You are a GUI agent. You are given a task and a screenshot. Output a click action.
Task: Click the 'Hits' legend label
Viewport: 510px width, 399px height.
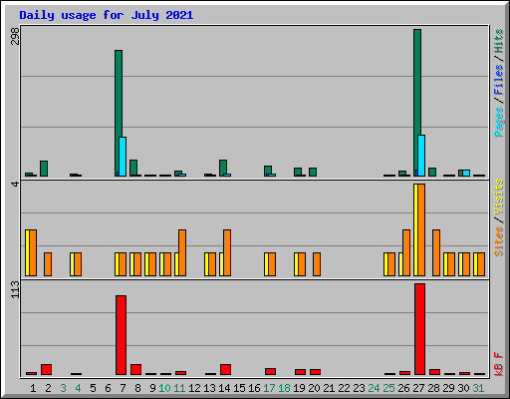498,41
